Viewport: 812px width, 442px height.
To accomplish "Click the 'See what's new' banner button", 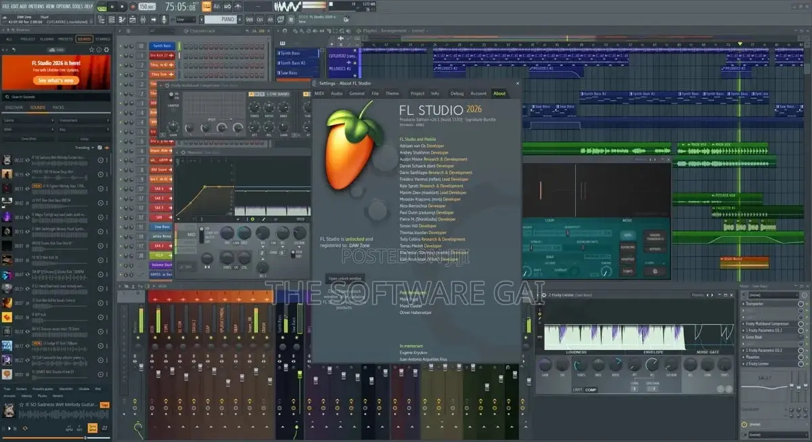I will point(58,80).
